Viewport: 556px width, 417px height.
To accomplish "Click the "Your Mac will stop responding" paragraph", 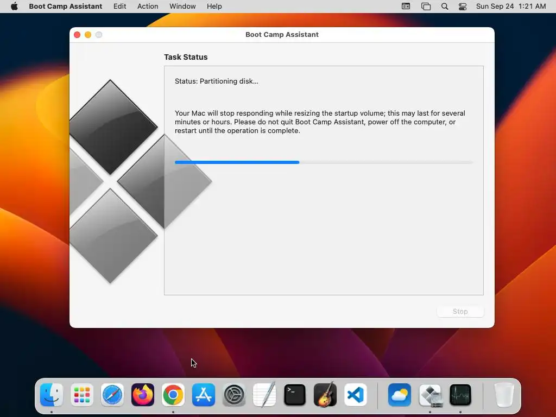I will coord(320,122).
